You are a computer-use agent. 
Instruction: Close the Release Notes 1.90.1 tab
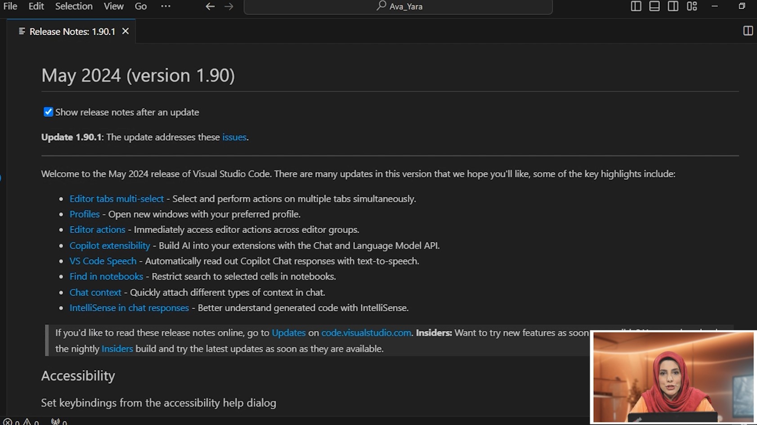click(125, 31)
